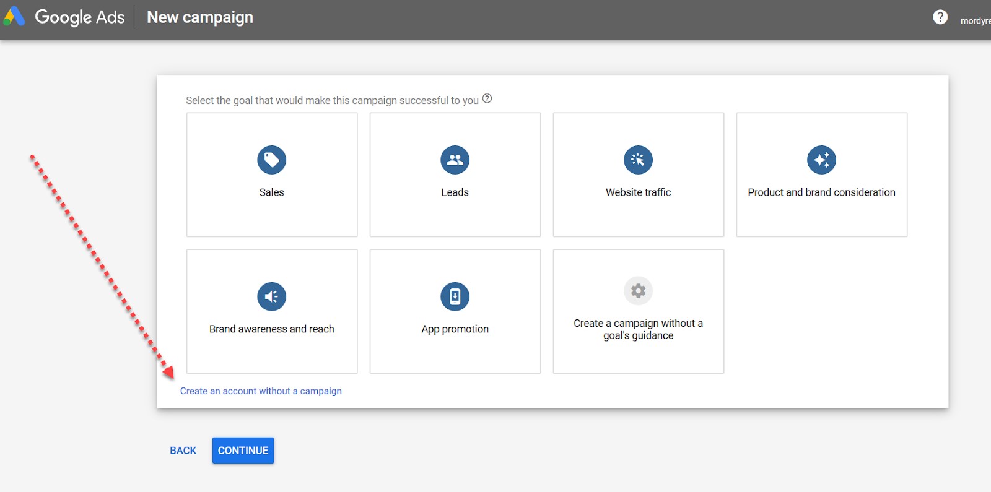The width and height of the screenshot is (991, 492).
Task: Open Create an account without a campaign
Action: [x=261, y=391]
